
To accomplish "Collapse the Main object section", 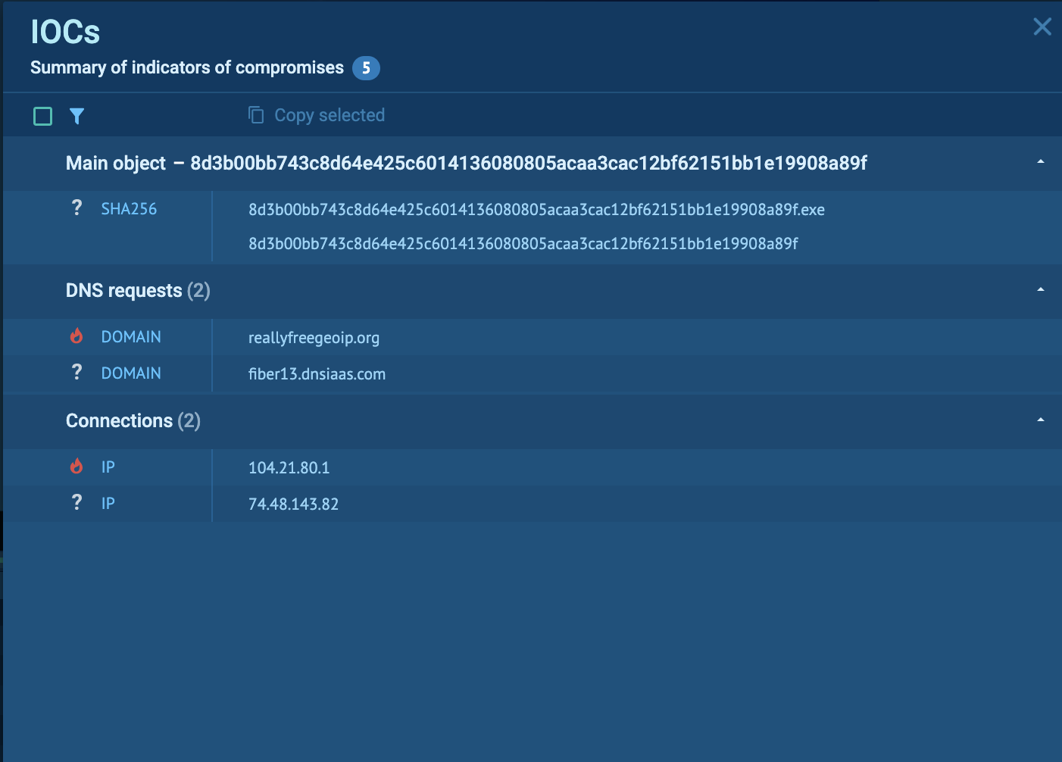I will coord(1041,162).
